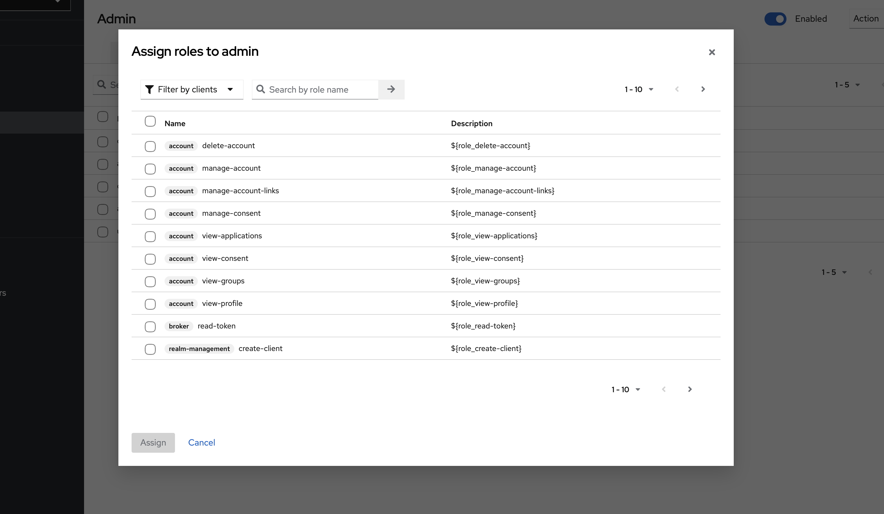Click the ${role_manage-consent} description

click(494, 213)
